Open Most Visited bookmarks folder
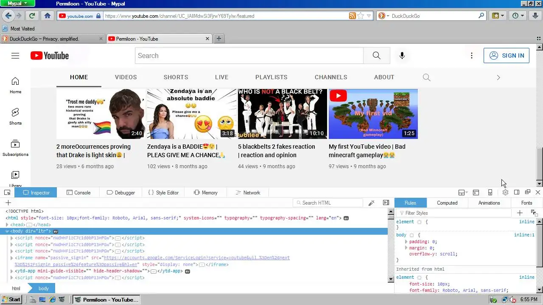 click(x=18, y=29)
